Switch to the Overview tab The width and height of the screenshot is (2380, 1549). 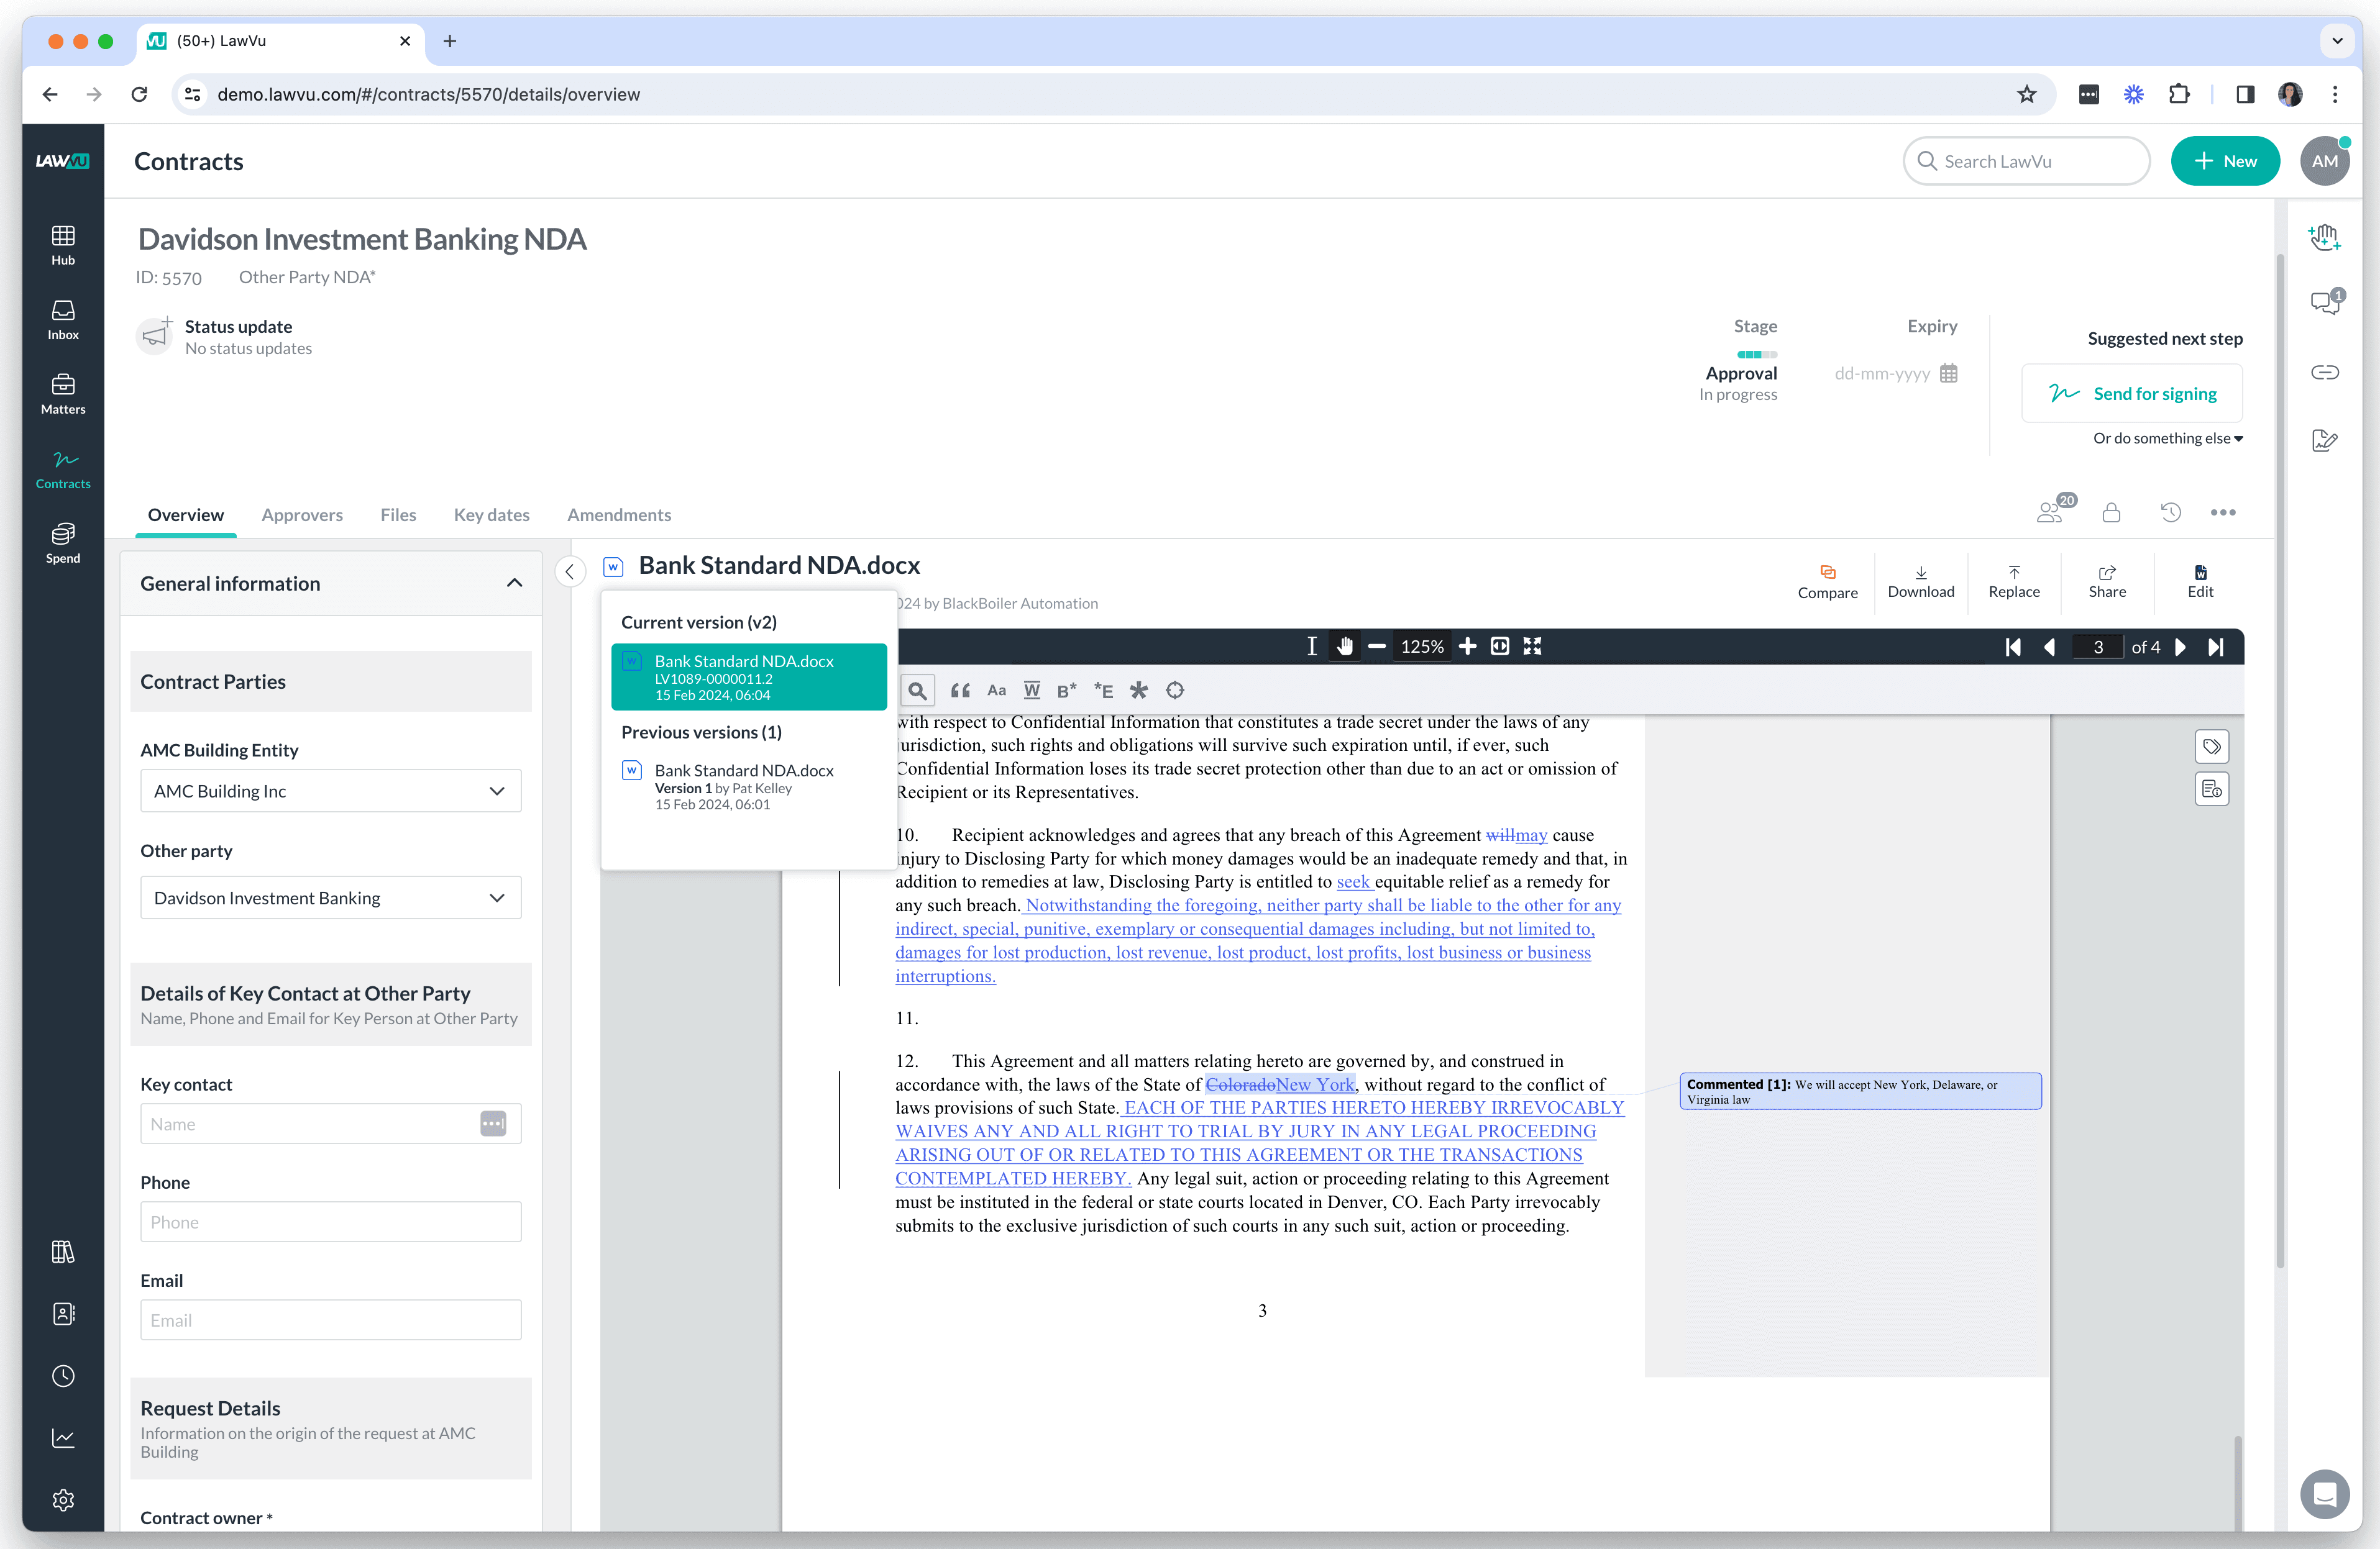[186, 515]
